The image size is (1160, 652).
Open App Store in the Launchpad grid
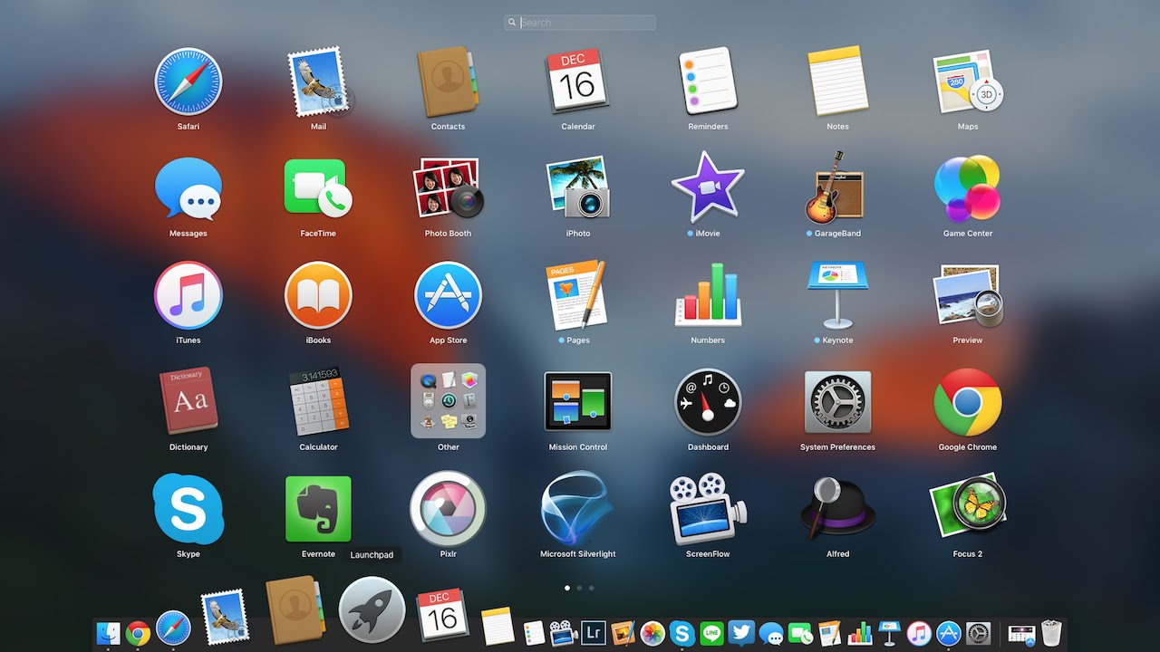point(448,295)
